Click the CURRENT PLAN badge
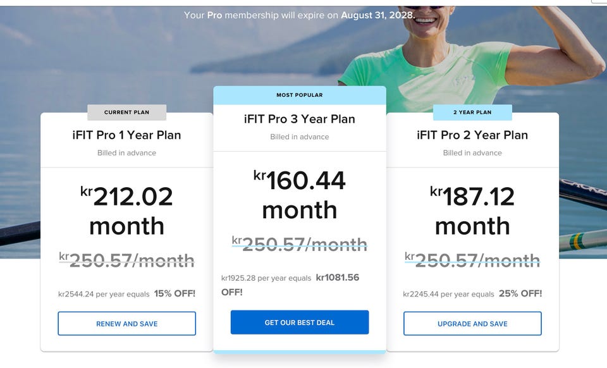Screen dimensions: 607x368 pos(126,113)
